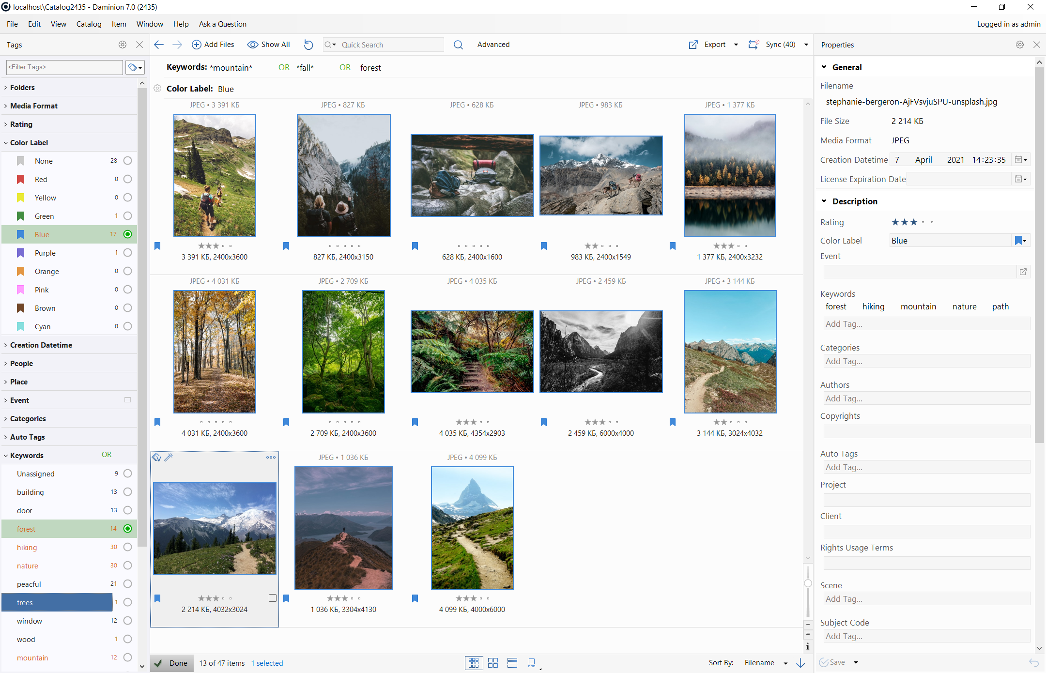Switch to large thumbnails view icon
The width and height of the screenshot is (1046, 673).
493,663
